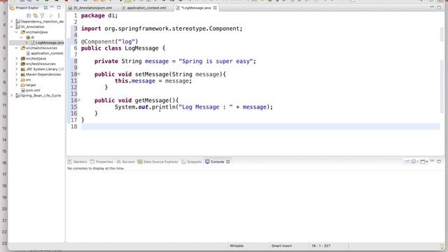Switch to DI_Annotation/pom.xml editor tab

[x=90, y=8]
